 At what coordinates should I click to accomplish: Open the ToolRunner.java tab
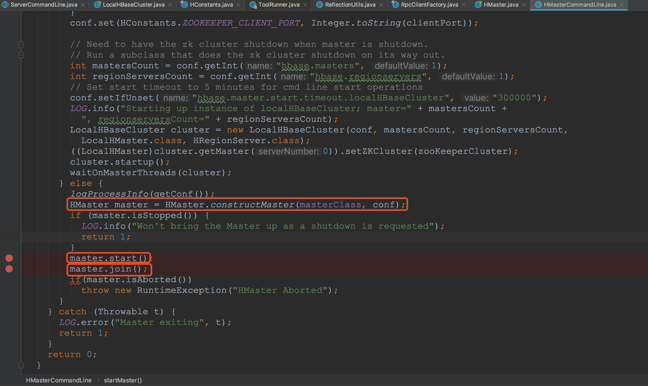coord(279,5)
